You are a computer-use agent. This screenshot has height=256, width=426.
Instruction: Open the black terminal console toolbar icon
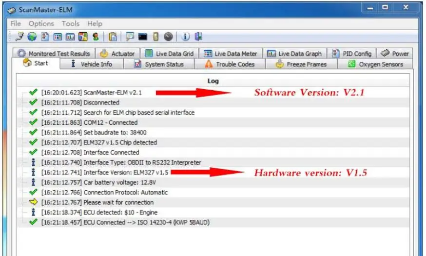[x=143, y=37]
